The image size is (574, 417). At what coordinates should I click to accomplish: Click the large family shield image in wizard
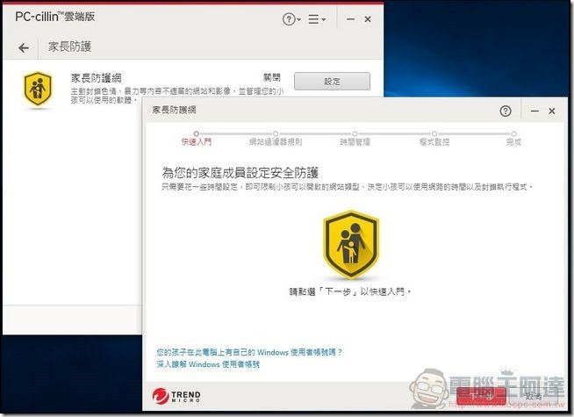coord(351,245)
